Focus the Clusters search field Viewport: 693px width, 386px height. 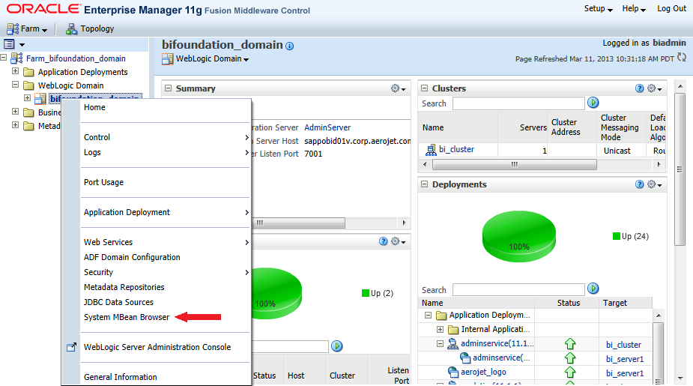pos(518,103)
